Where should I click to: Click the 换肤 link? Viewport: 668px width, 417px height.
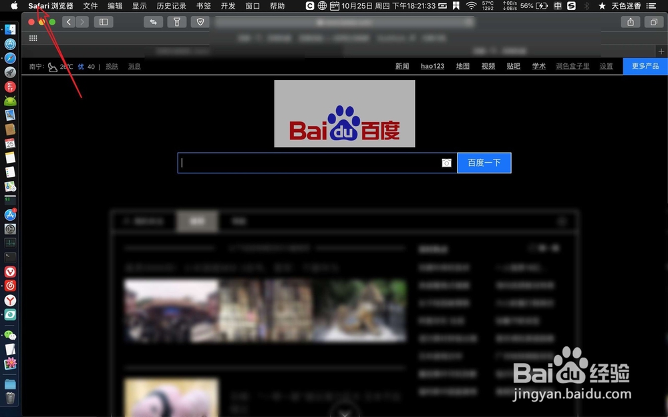click(x=112, y=66)
